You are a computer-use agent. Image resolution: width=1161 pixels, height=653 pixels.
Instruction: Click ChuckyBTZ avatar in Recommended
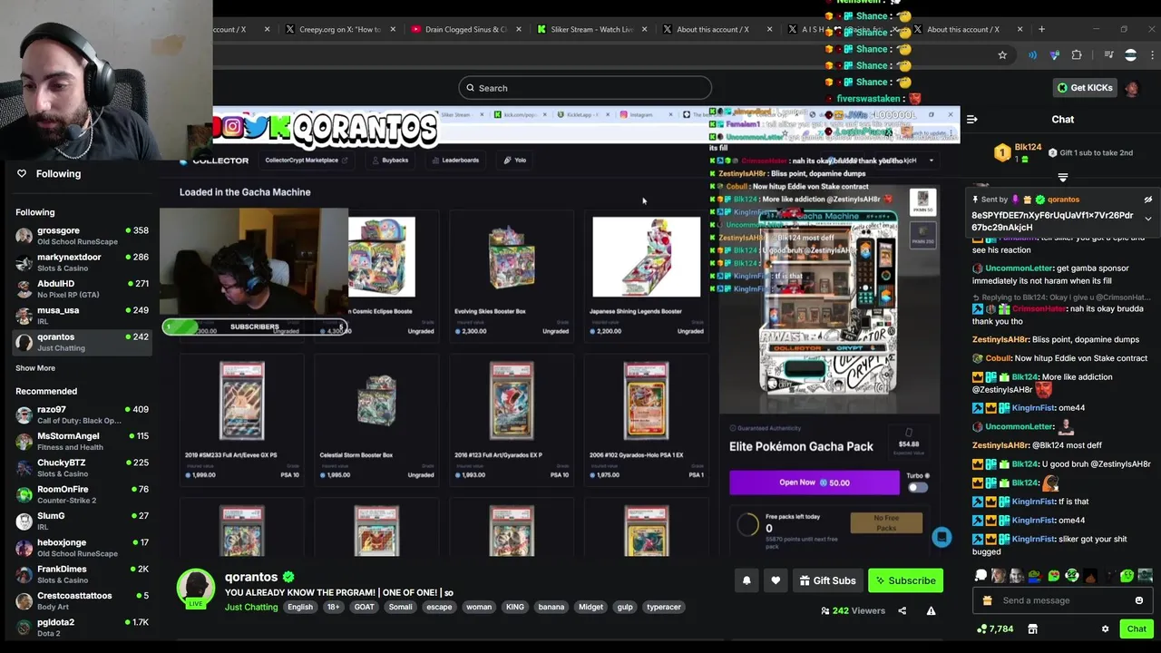(x=24, y=468)
